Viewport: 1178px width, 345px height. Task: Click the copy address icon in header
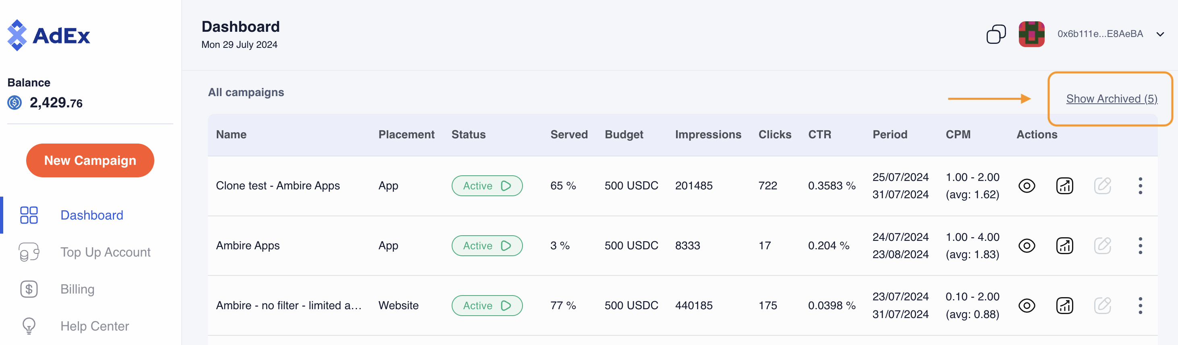pyautogui.click(x=996, y=34)
